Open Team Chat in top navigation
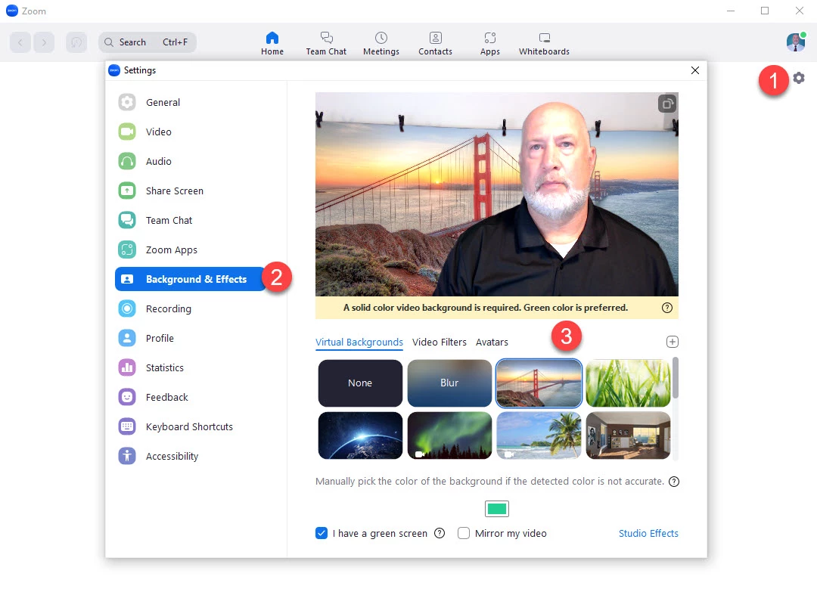The width and height of the screenshot is (817, 592). tap(326, 43)
